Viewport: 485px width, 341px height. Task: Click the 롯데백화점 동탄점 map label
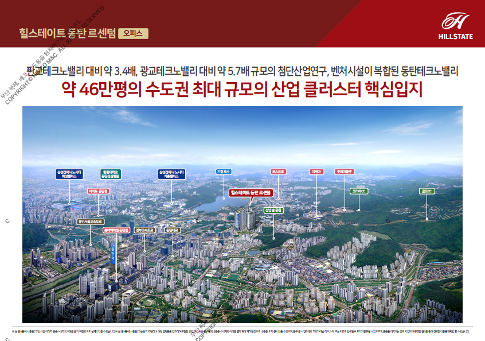pos(116,230)
